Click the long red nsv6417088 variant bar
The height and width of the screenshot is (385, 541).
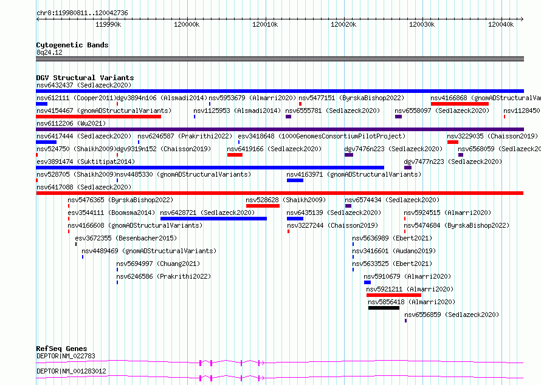(x=280, y=193)
